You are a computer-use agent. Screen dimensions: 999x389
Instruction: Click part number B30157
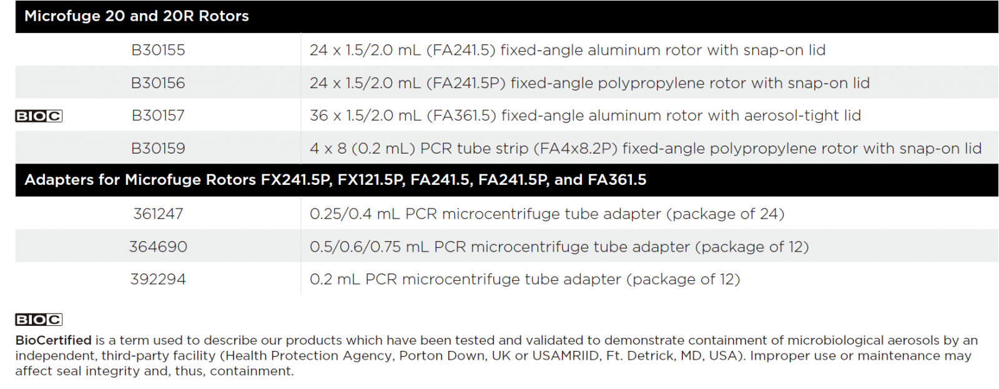coord(158,116)
